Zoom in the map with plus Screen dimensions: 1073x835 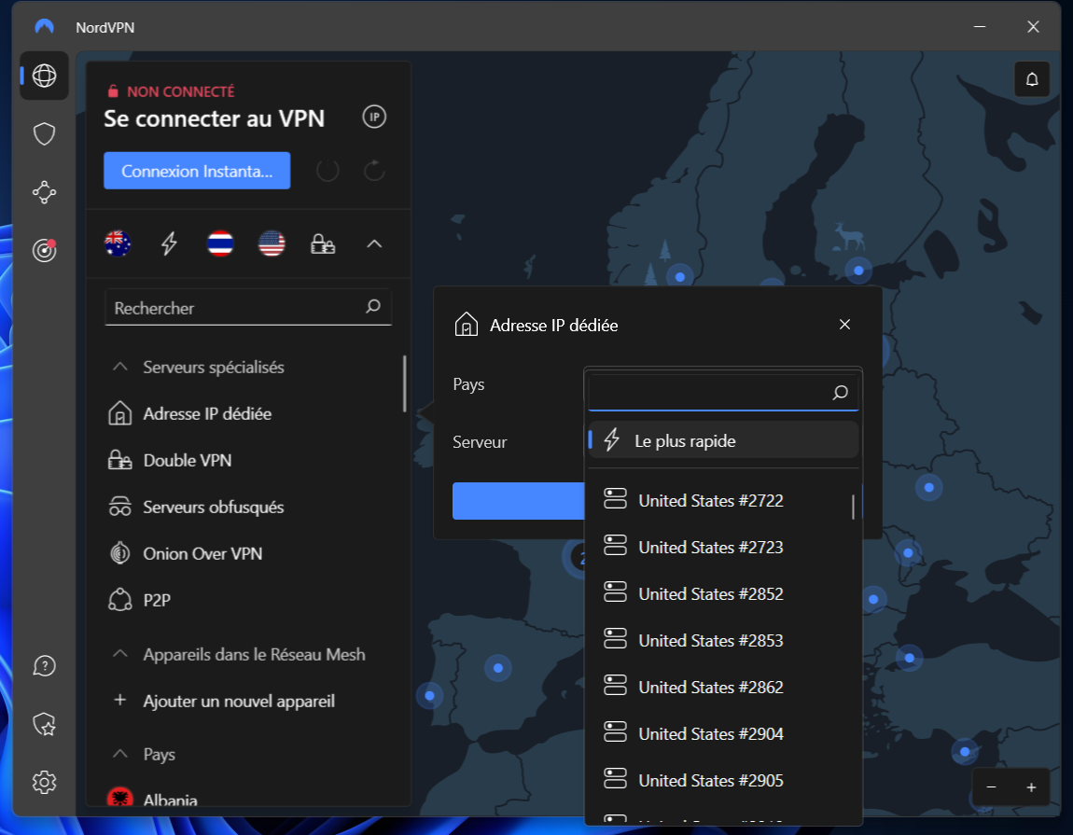(1031, 787)
